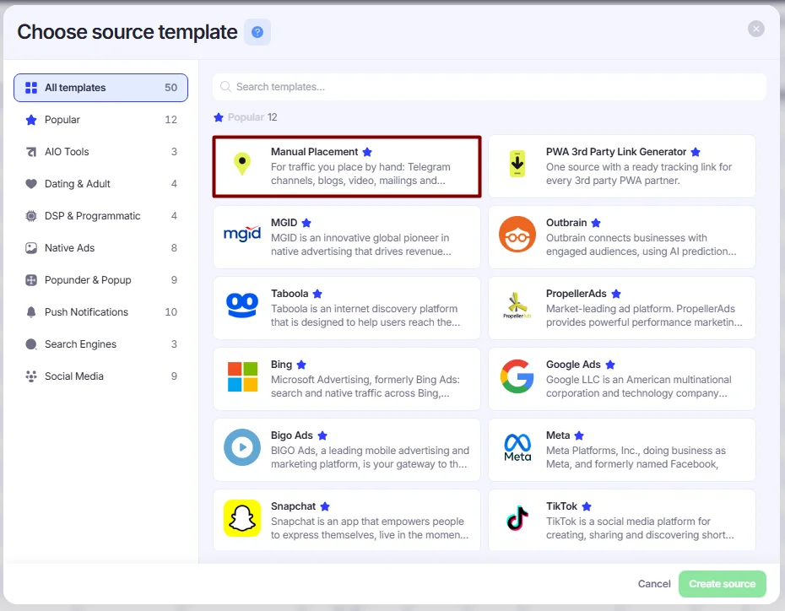
Task: Click the Push Notifications bell icon
Action: tap(31, 311)
